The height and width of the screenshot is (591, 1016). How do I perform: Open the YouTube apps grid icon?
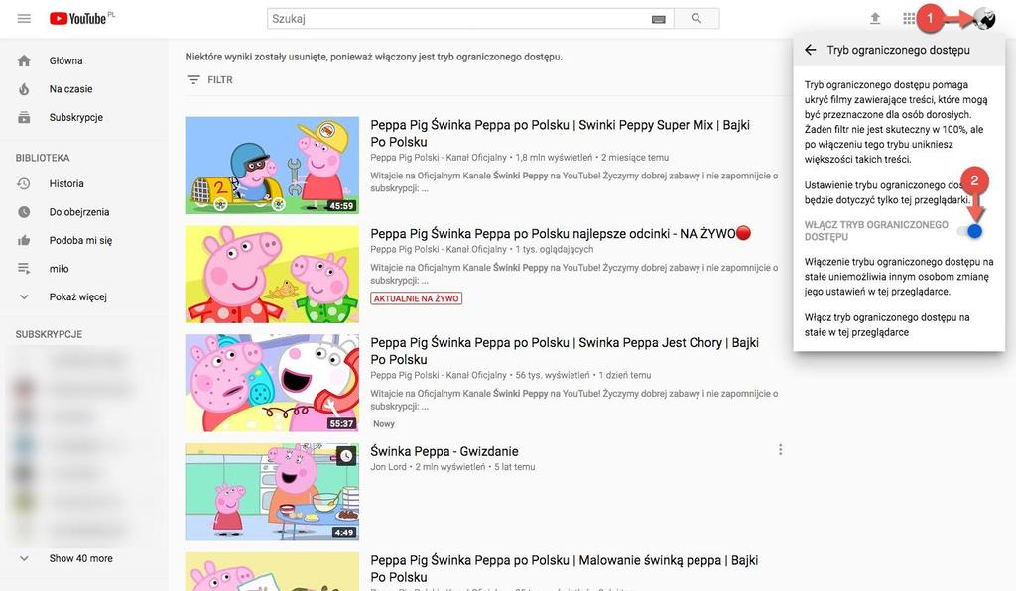click(909, 18)
